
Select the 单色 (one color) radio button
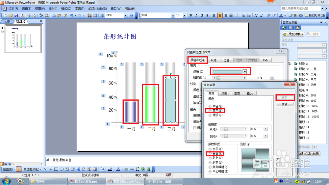coord(210,106)
